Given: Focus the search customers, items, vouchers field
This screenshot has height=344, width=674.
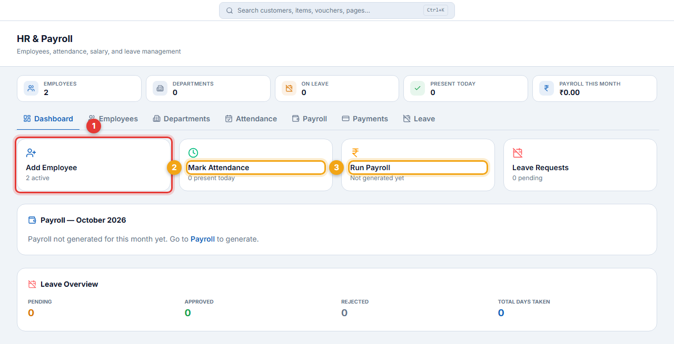Looking at the screenshot, I should 337,11.
